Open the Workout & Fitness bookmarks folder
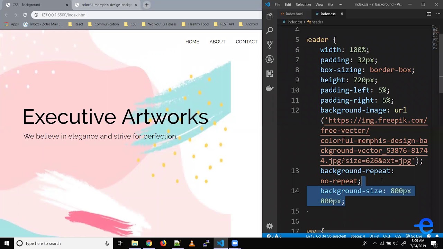 coord(159,24)
